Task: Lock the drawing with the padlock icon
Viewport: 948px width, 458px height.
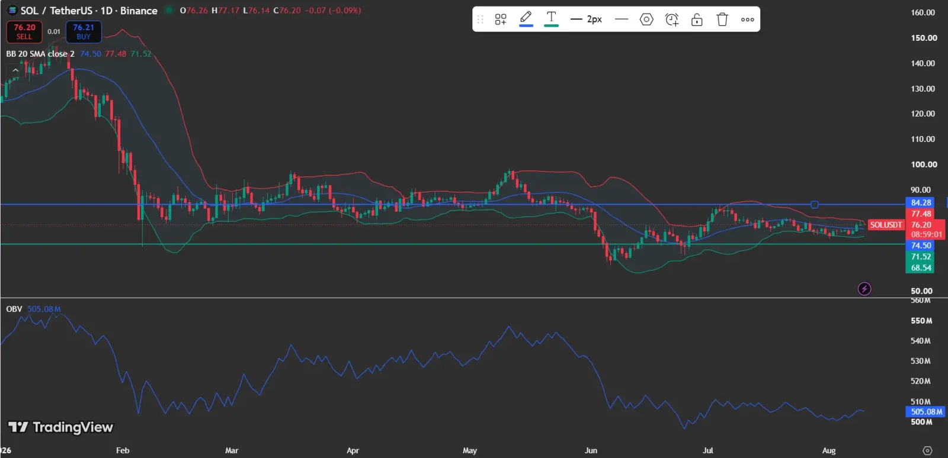Action: (697, 20)
